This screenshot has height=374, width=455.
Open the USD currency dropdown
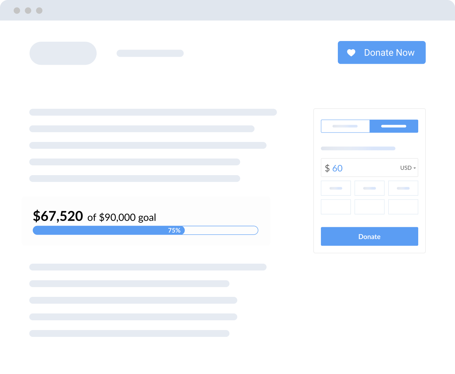pos(408,168)
